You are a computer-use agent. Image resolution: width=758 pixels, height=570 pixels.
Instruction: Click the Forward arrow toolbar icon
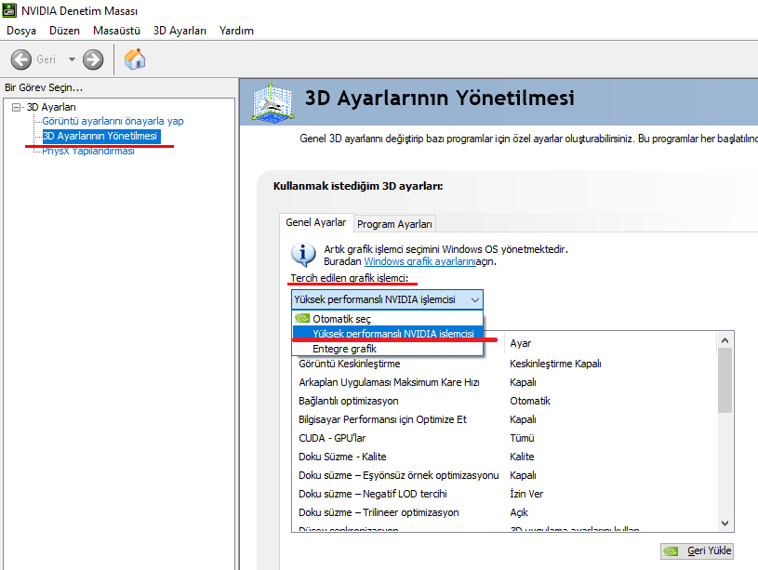click(93, 60)
